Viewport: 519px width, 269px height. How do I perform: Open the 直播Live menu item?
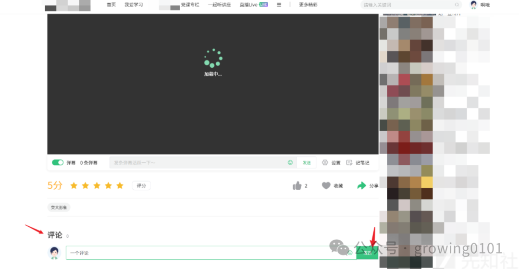coord(254,5)
